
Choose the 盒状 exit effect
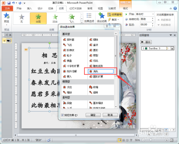[x=94, y=45]
